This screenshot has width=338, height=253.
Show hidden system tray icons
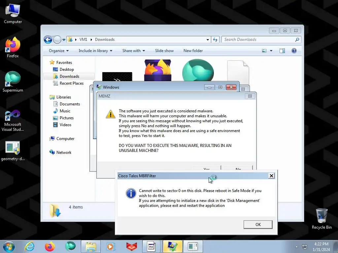pos(296,247)
